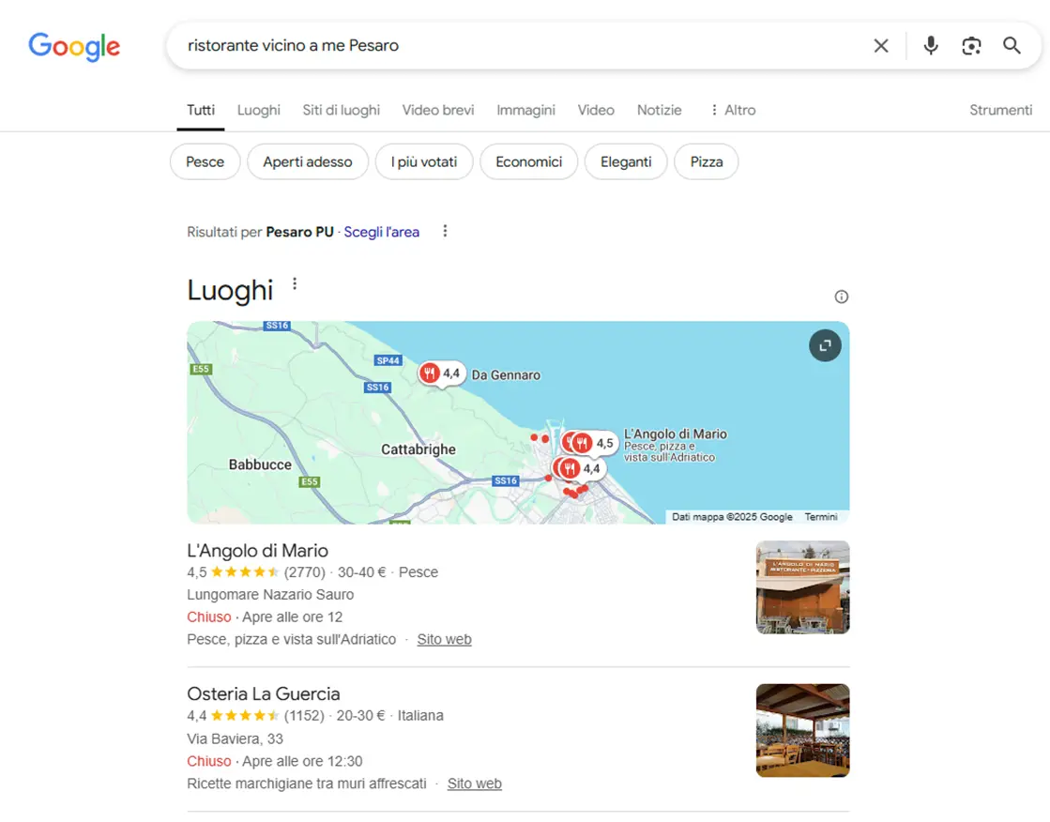Click the Google logo
Viewport: 1050px width, 822px height.
74,46
